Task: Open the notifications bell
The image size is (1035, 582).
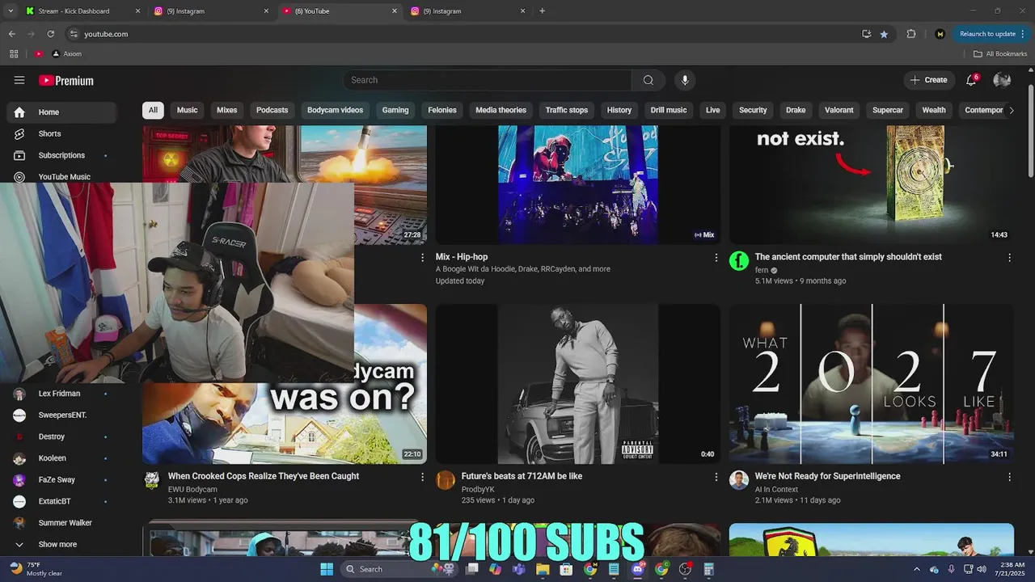Action: (x=972, y=80)
